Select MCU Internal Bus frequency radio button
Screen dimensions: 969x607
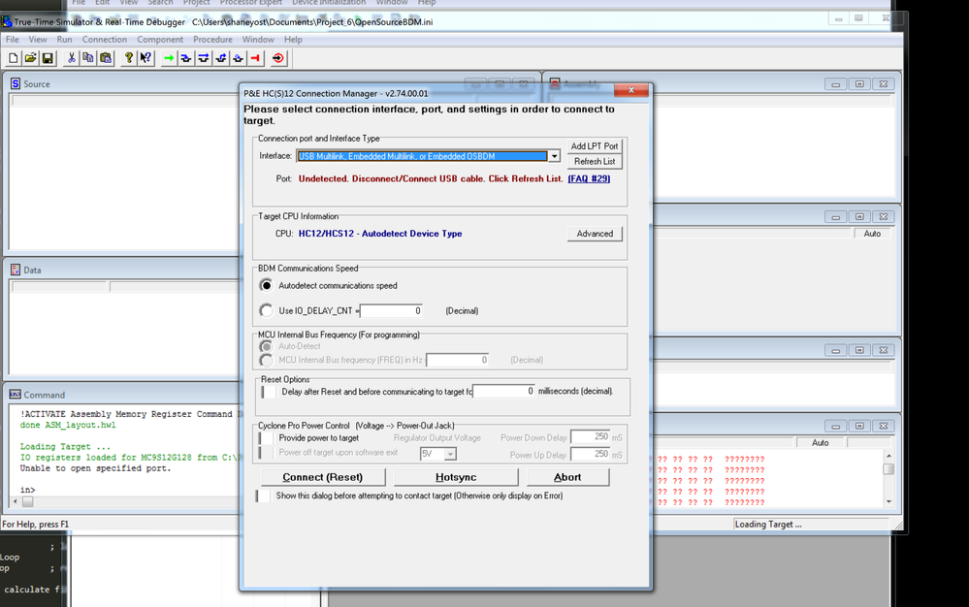tap(267, 360)
